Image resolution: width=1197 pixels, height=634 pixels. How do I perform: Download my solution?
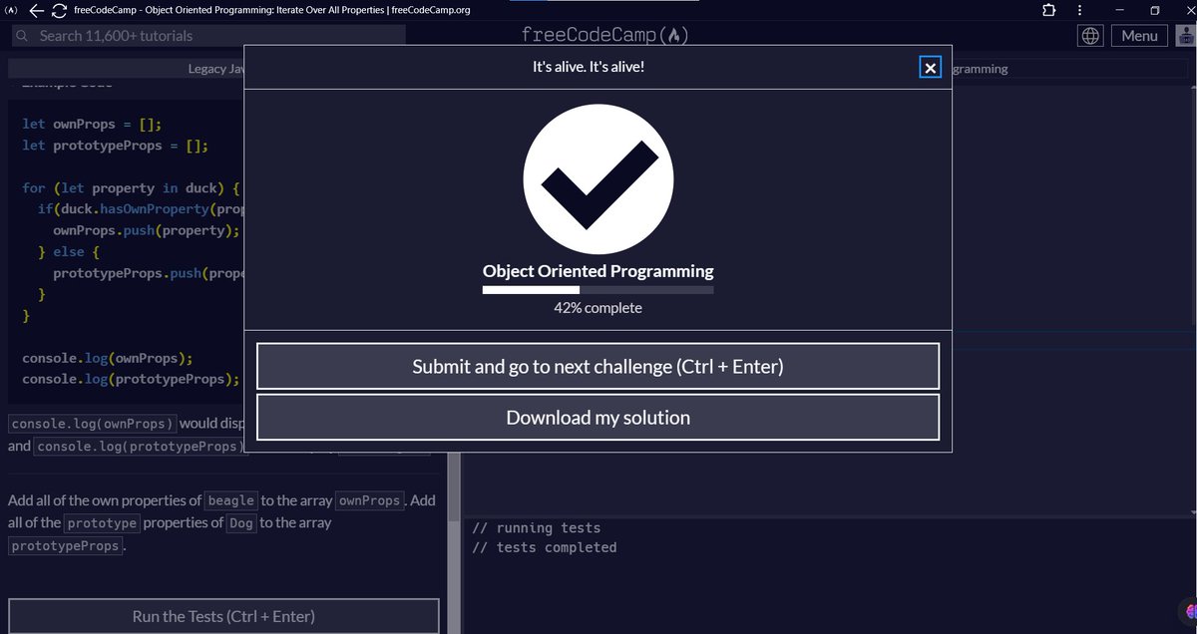click(x=598, y=417)
